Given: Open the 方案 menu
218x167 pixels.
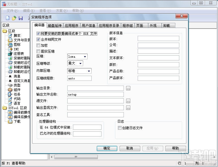Looking at the screenshot, I should [61, 10].
